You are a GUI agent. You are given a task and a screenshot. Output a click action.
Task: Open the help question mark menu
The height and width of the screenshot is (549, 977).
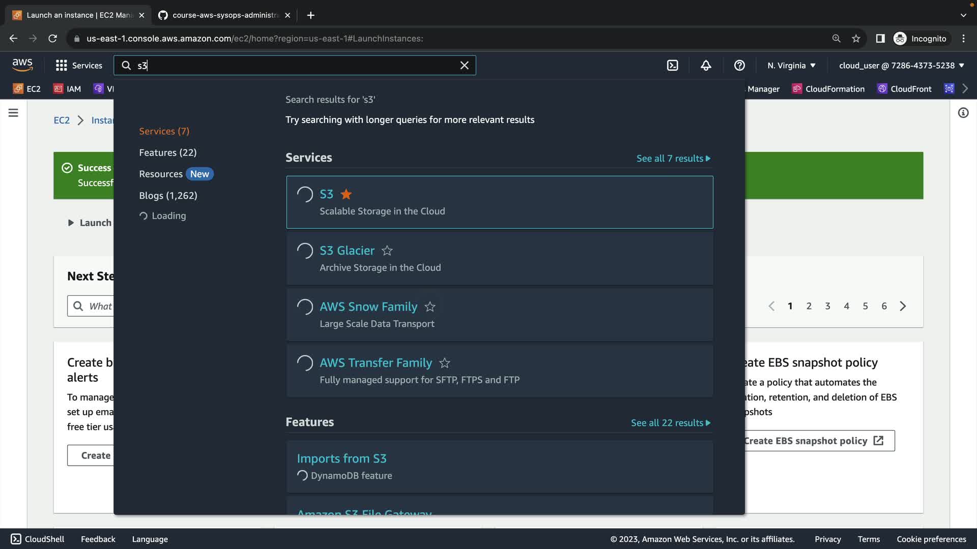pos(739,66)
